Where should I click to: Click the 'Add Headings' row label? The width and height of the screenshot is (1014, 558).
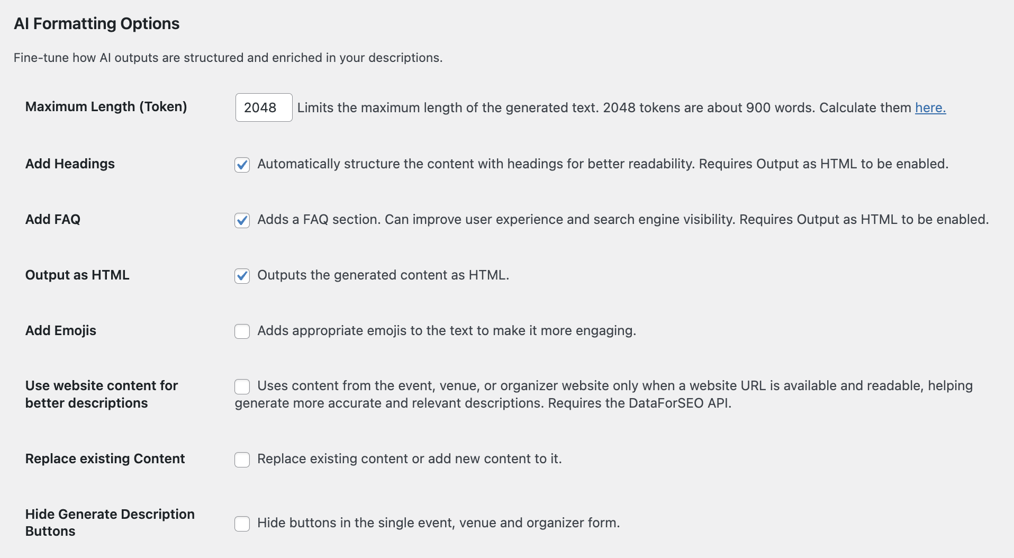(70, 164)
